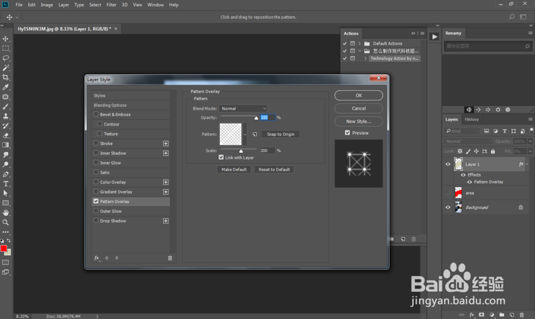Click the Scale slider handle
The height and width of the screenshot is (319, 535).
click(241, 151)
